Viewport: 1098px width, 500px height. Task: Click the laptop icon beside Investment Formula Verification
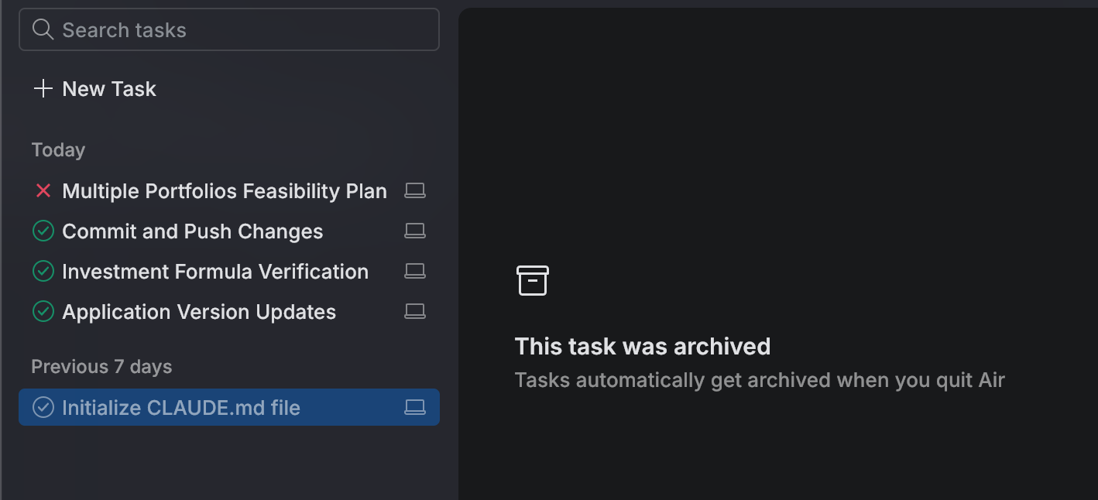(414, 271)
